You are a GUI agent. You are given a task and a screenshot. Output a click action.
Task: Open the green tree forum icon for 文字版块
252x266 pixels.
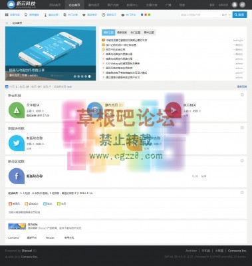[x=17, y=110]
